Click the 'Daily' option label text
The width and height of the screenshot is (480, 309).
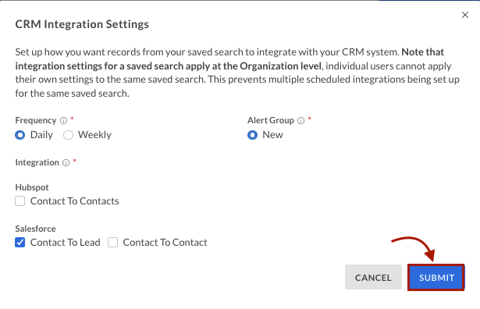[x=41, y=135]
